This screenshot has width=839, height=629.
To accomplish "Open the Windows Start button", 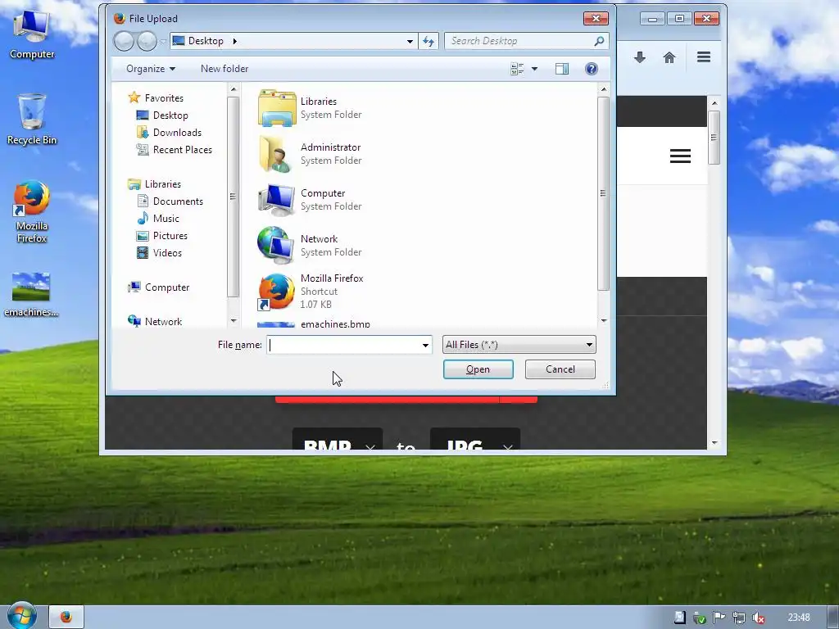I will click(x=21, y=616).
